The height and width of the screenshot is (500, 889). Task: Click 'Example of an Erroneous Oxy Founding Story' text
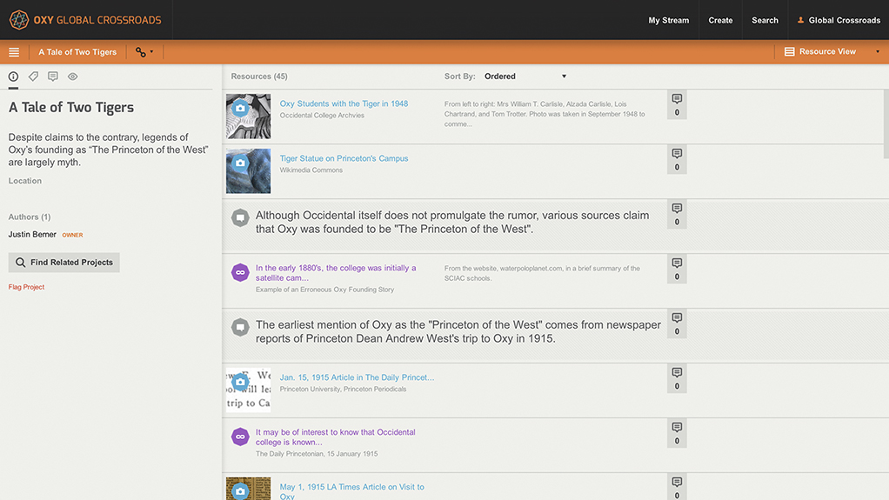coord(324,289)
